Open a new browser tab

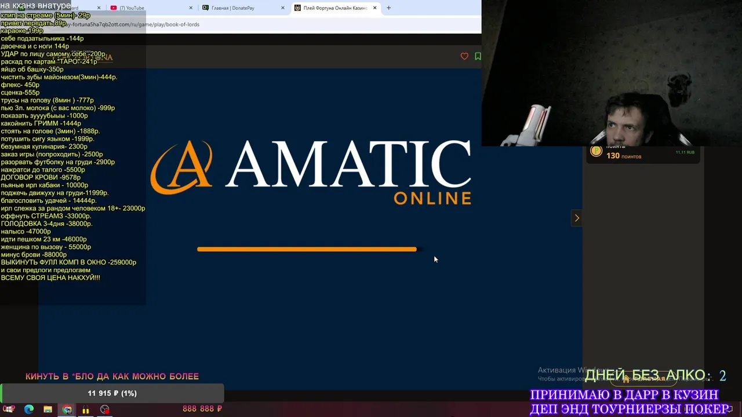coord(389,8)
